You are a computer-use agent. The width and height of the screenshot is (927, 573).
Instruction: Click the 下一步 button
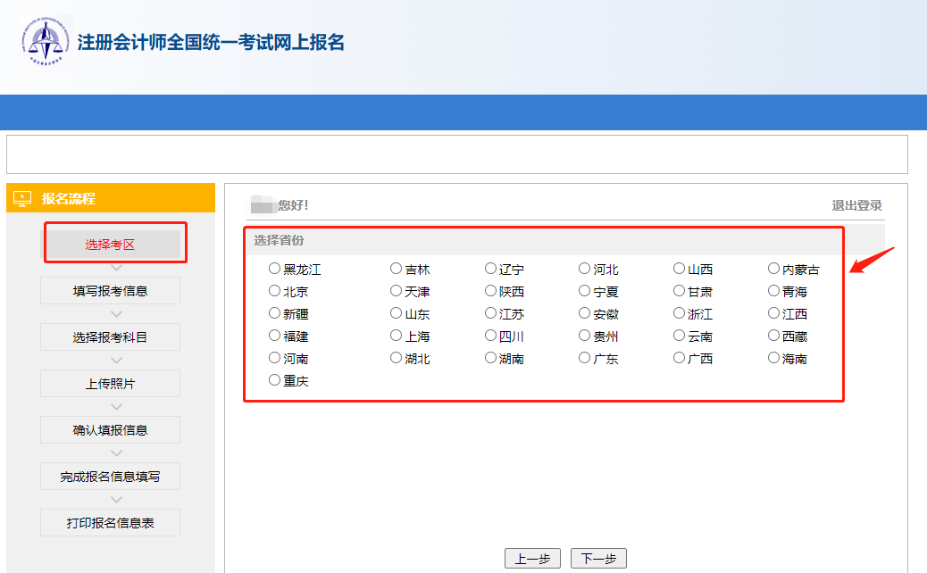pyautogui.click(x=599, y=557)
